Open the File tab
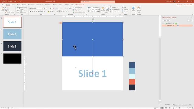The height and width of the screenshot is (109, 194). point(2,5)
